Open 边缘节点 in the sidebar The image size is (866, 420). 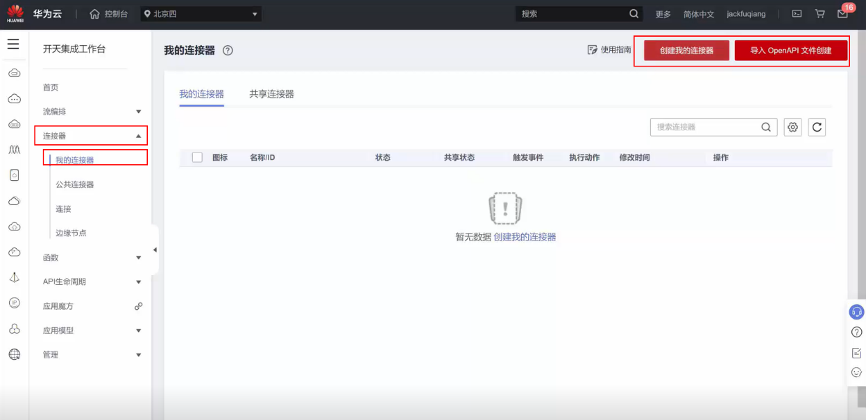71,233
